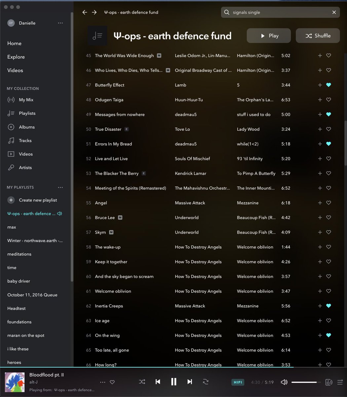Favorite 'True Disaster' with the heart
Viewport: 347px width, 397px height.
[x=328, y=129]
